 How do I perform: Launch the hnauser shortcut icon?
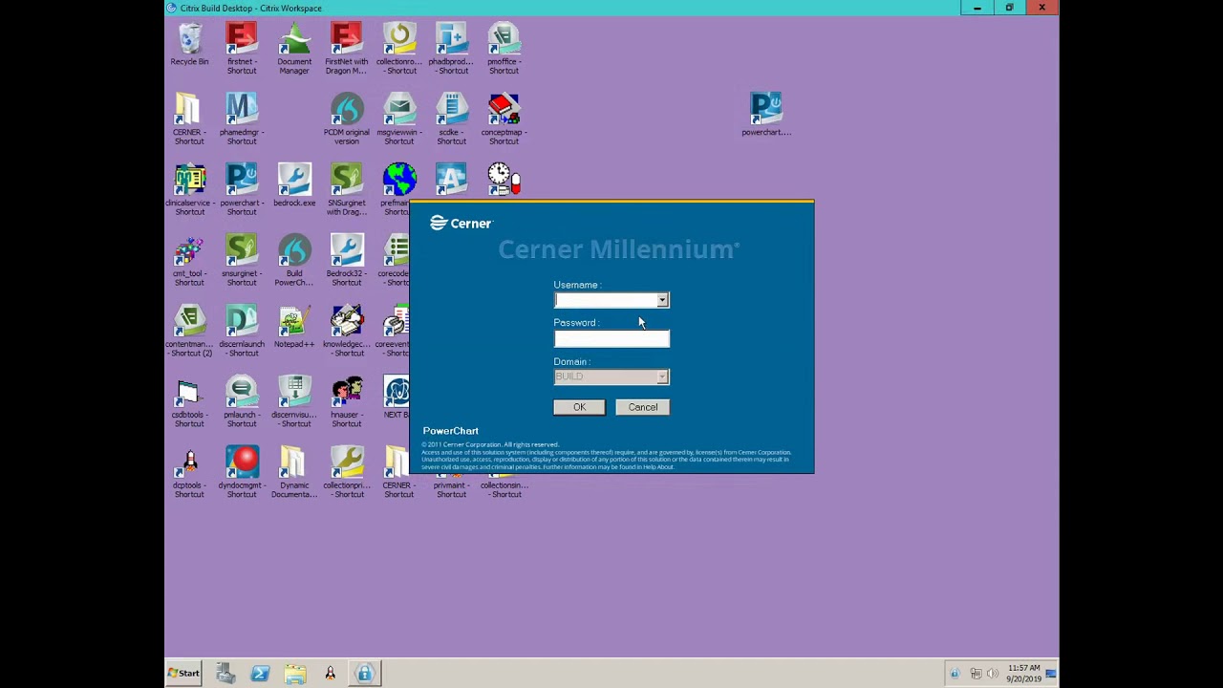point(347,402)
